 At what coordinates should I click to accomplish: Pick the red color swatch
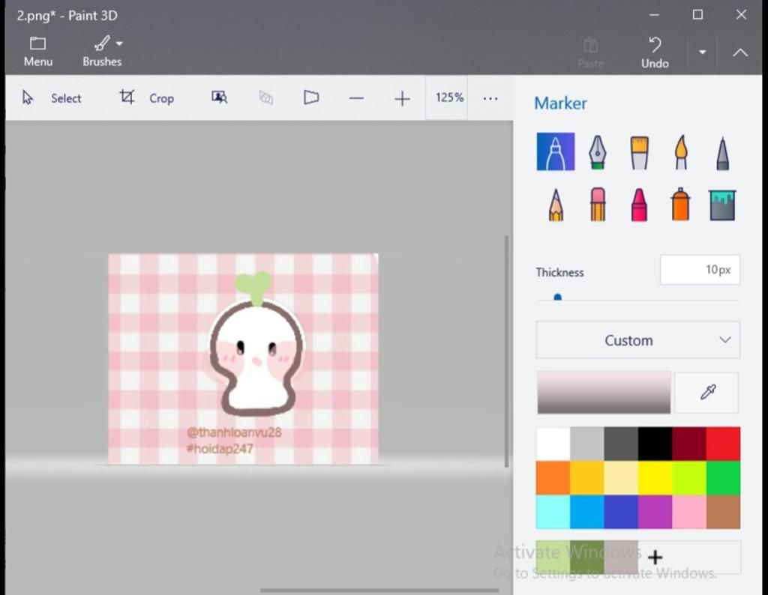click(723, 444)
